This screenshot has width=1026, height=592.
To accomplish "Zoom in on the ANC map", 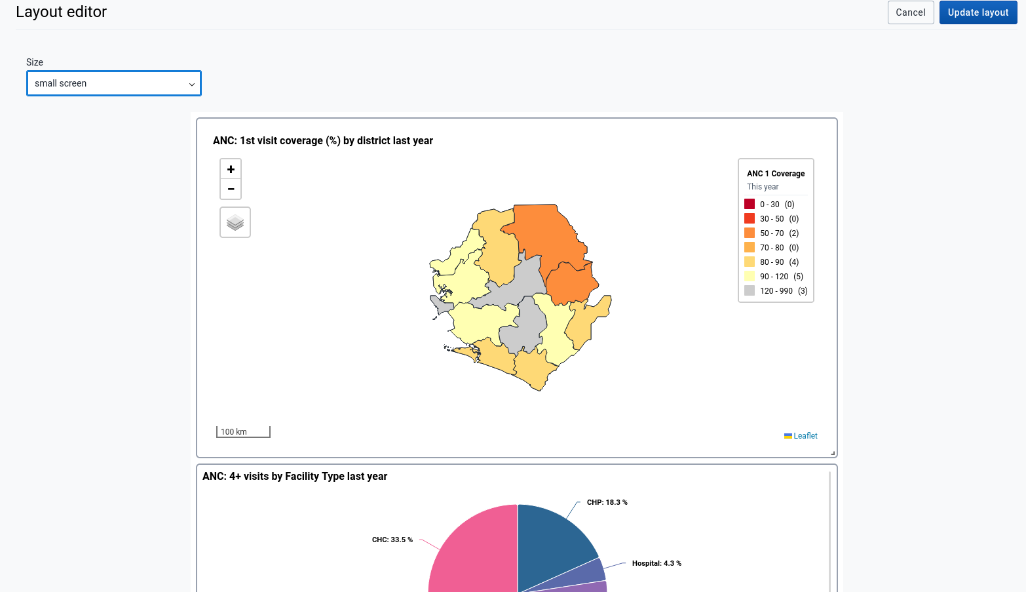I will click(x=231, y=169).
